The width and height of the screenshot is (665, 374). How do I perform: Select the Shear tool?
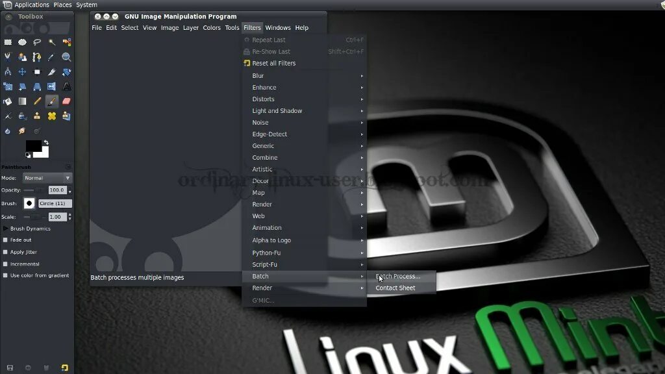[23, 86]
